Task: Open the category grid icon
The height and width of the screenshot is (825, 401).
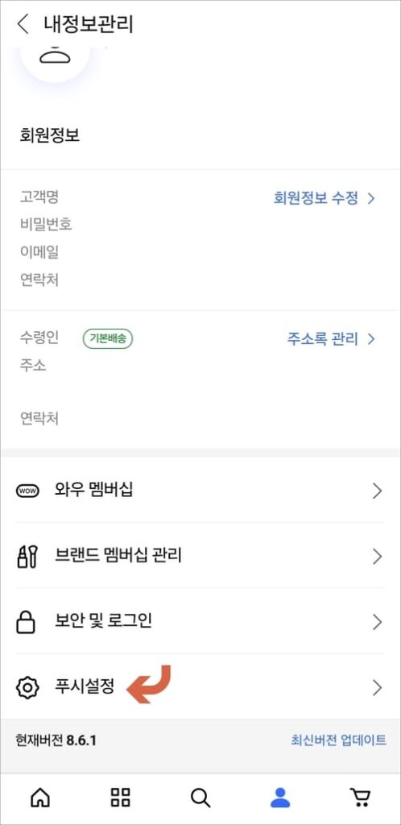Action: pyautogui.click(x=121, y=798)
